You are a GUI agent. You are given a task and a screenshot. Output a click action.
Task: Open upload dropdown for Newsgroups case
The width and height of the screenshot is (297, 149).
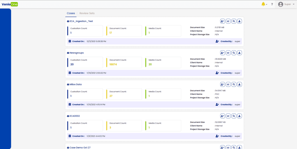pos(222,53)
